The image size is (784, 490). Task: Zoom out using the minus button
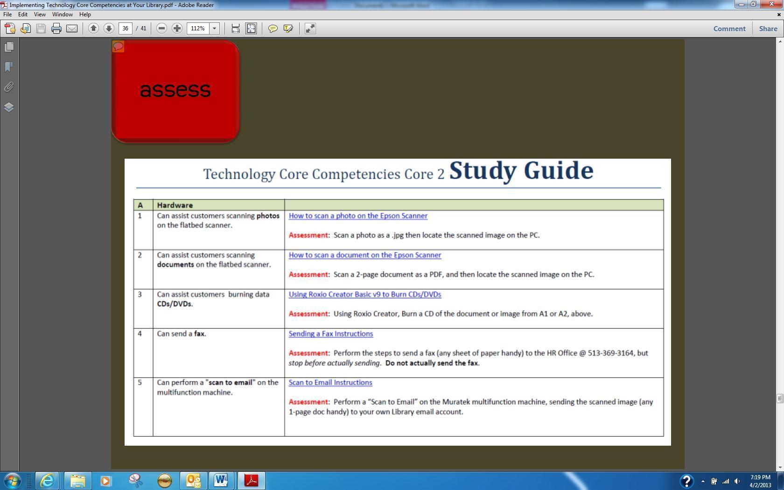pos(161,28)
